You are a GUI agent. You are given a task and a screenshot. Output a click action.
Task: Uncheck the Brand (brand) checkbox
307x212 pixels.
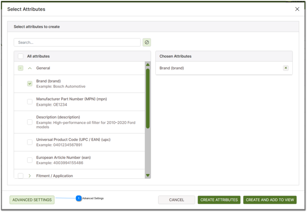(x=30, y=83)
